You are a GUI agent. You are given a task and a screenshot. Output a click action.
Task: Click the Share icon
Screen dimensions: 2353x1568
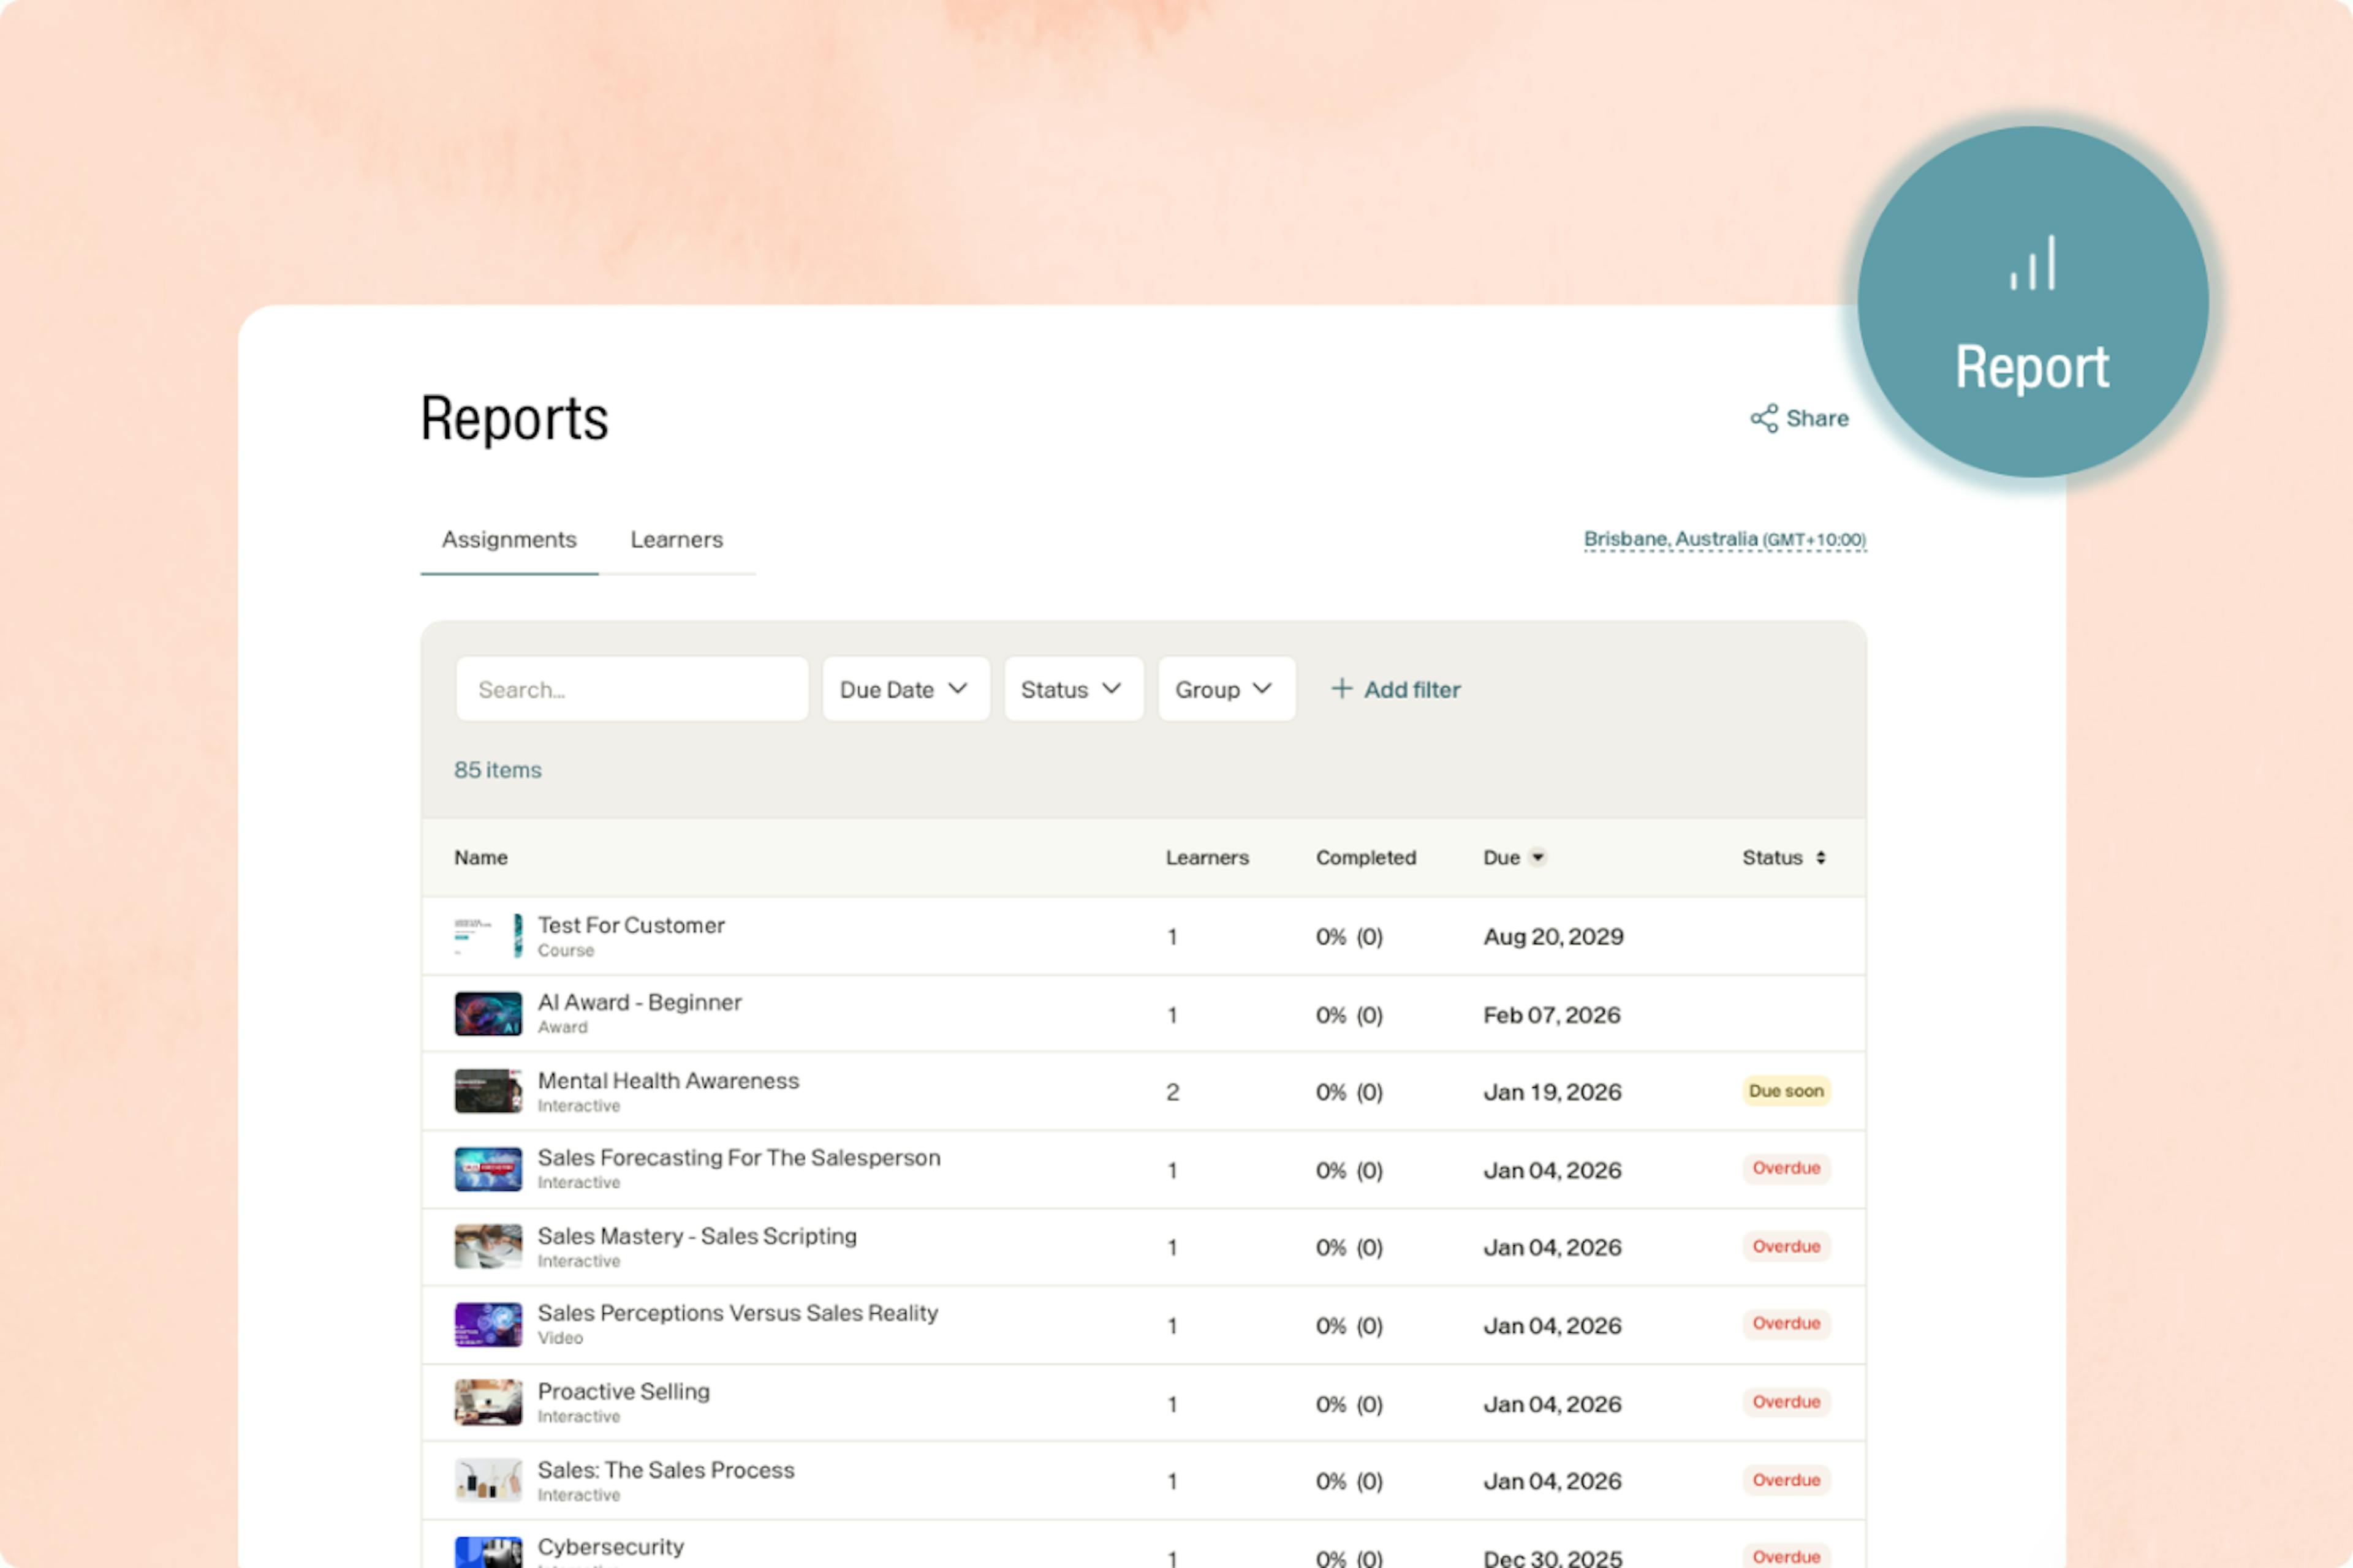[x=1764, y=418]
